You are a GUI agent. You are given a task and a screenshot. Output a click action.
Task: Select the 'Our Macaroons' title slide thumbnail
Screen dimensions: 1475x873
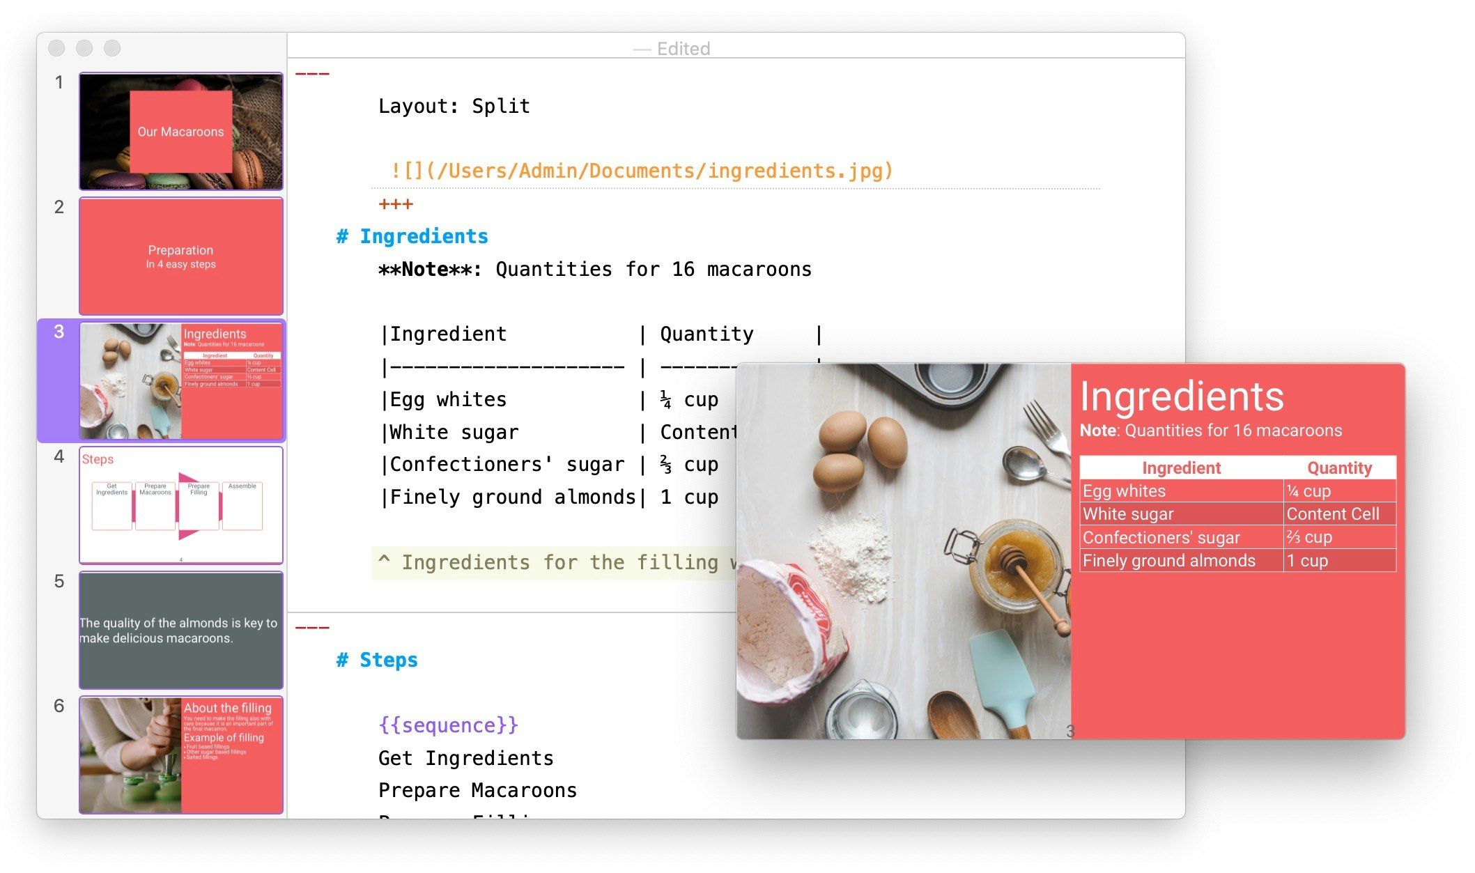(180, 131)
